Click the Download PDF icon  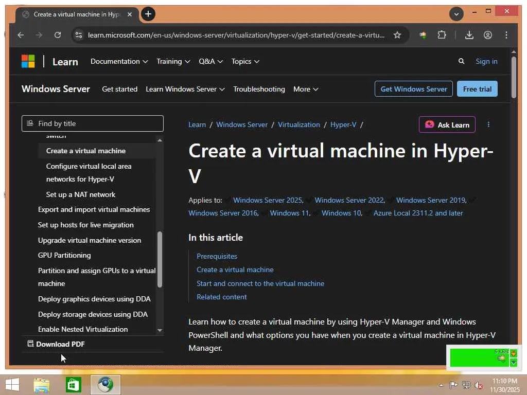[30, 344]
